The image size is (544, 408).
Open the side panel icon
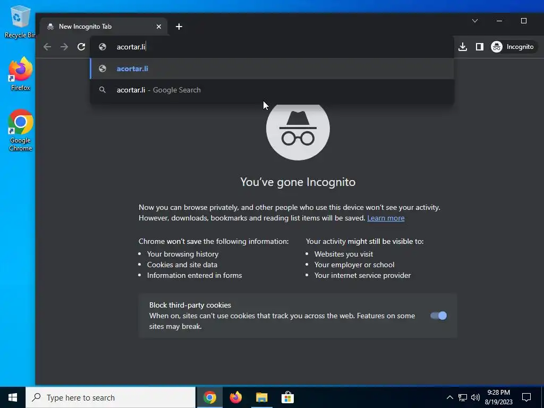coord(480,47)
